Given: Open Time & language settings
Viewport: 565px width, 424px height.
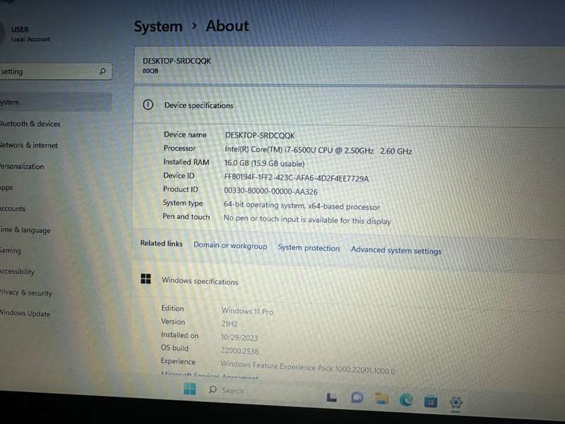Looking at the screenshot, I should [25, 230].
